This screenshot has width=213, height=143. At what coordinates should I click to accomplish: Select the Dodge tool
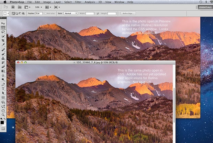point(3,79)
